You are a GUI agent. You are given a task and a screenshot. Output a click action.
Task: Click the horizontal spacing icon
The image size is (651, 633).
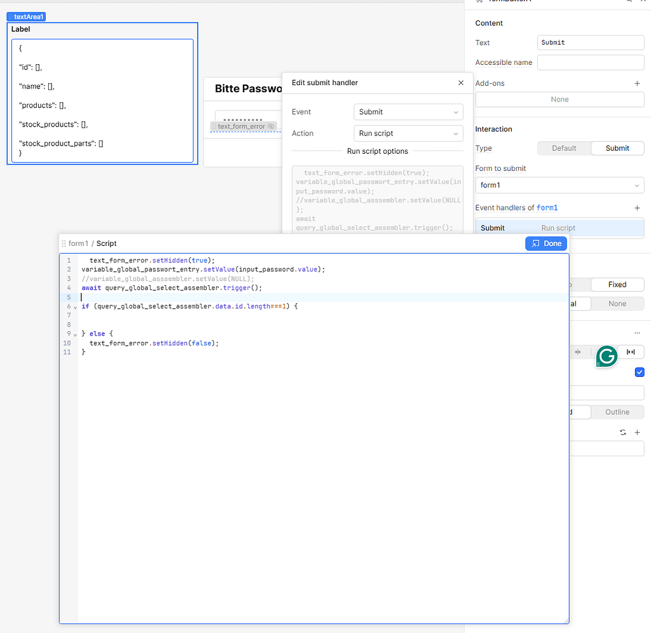click(x=631, y=351)
